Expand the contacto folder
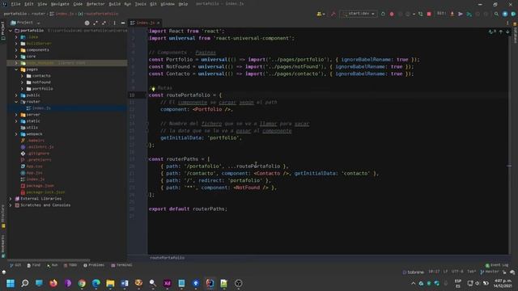 click(22, 76)
